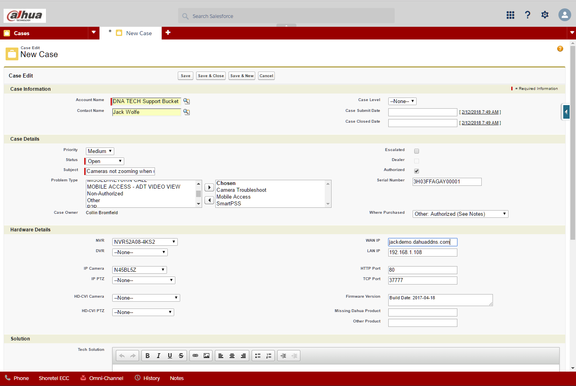Insert an image in Tech Solution editor

click(207, 356)
